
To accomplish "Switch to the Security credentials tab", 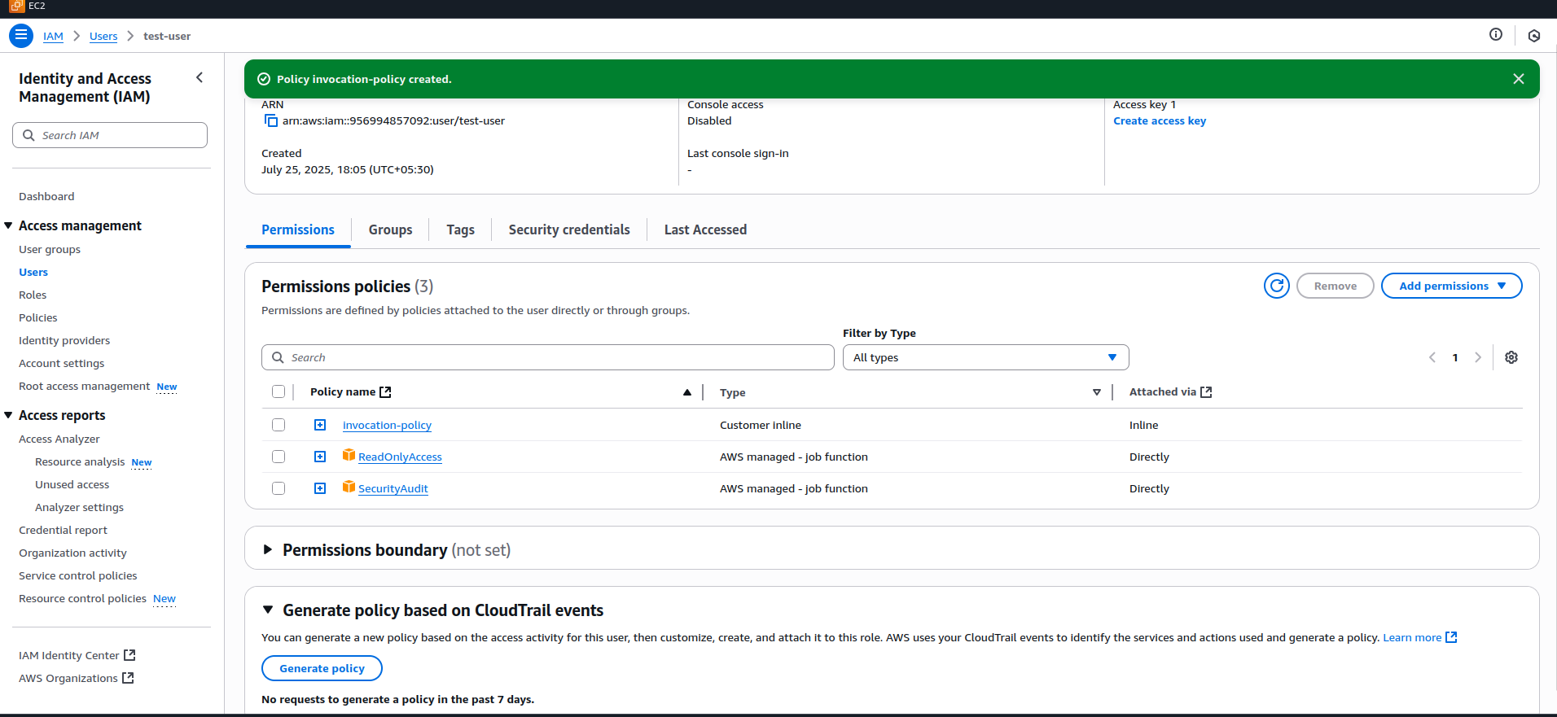I will point(568,230).
